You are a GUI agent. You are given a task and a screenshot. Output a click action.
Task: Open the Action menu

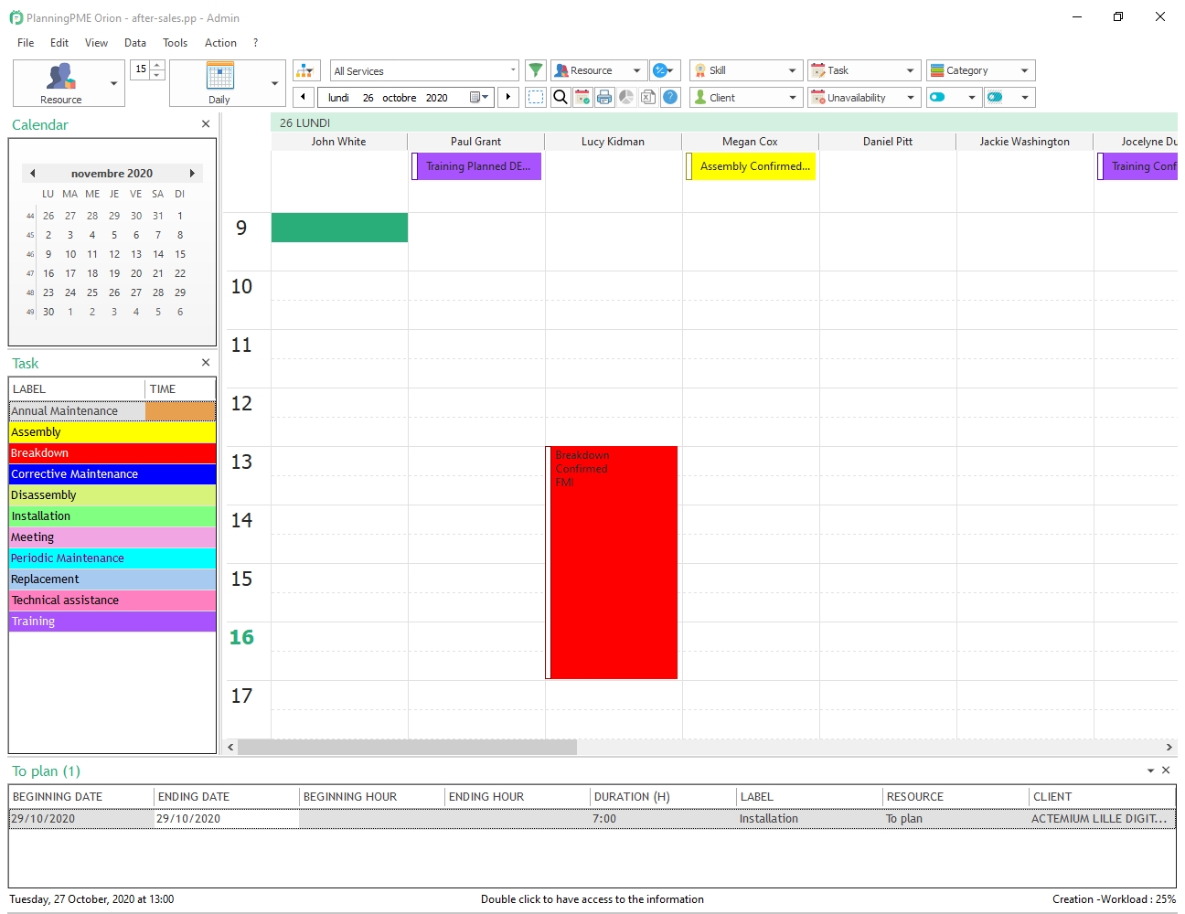coord(220,42)
